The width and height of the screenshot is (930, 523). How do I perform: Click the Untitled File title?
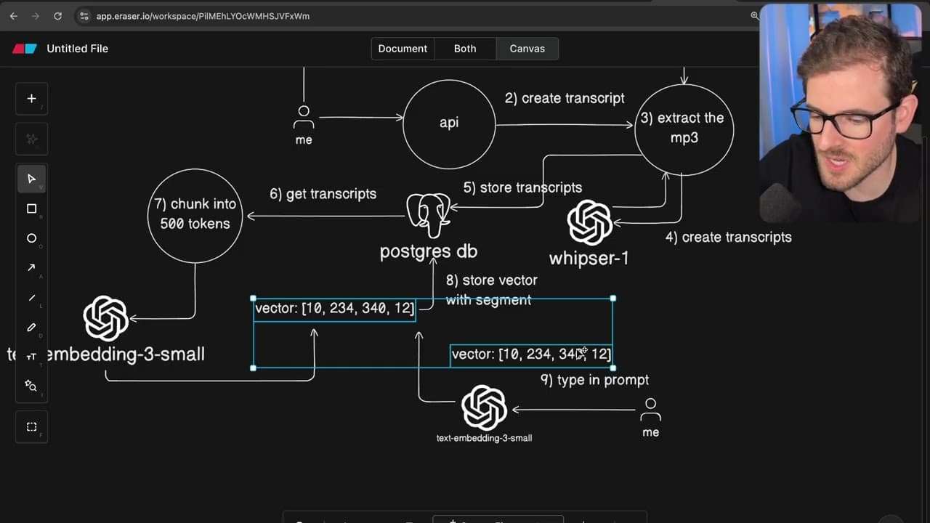pos(77,49)
